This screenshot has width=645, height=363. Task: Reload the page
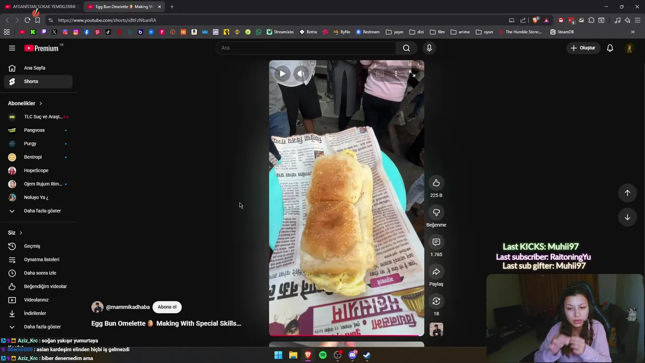click(27, 20)
